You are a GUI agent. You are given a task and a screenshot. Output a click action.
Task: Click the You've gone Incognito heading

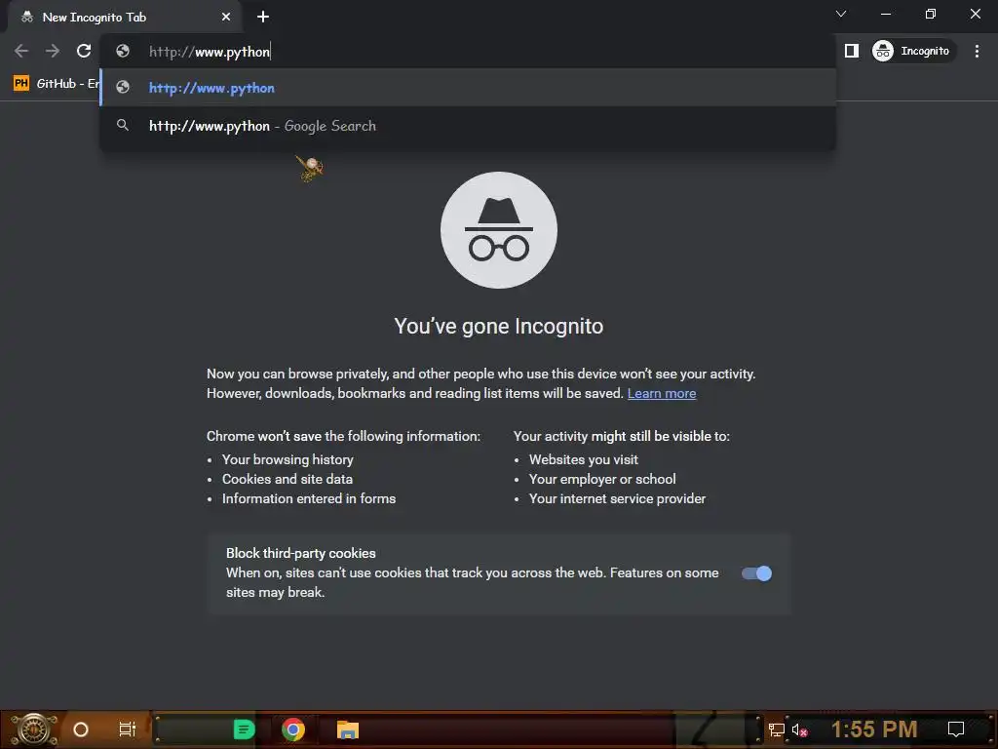[498, 326]
